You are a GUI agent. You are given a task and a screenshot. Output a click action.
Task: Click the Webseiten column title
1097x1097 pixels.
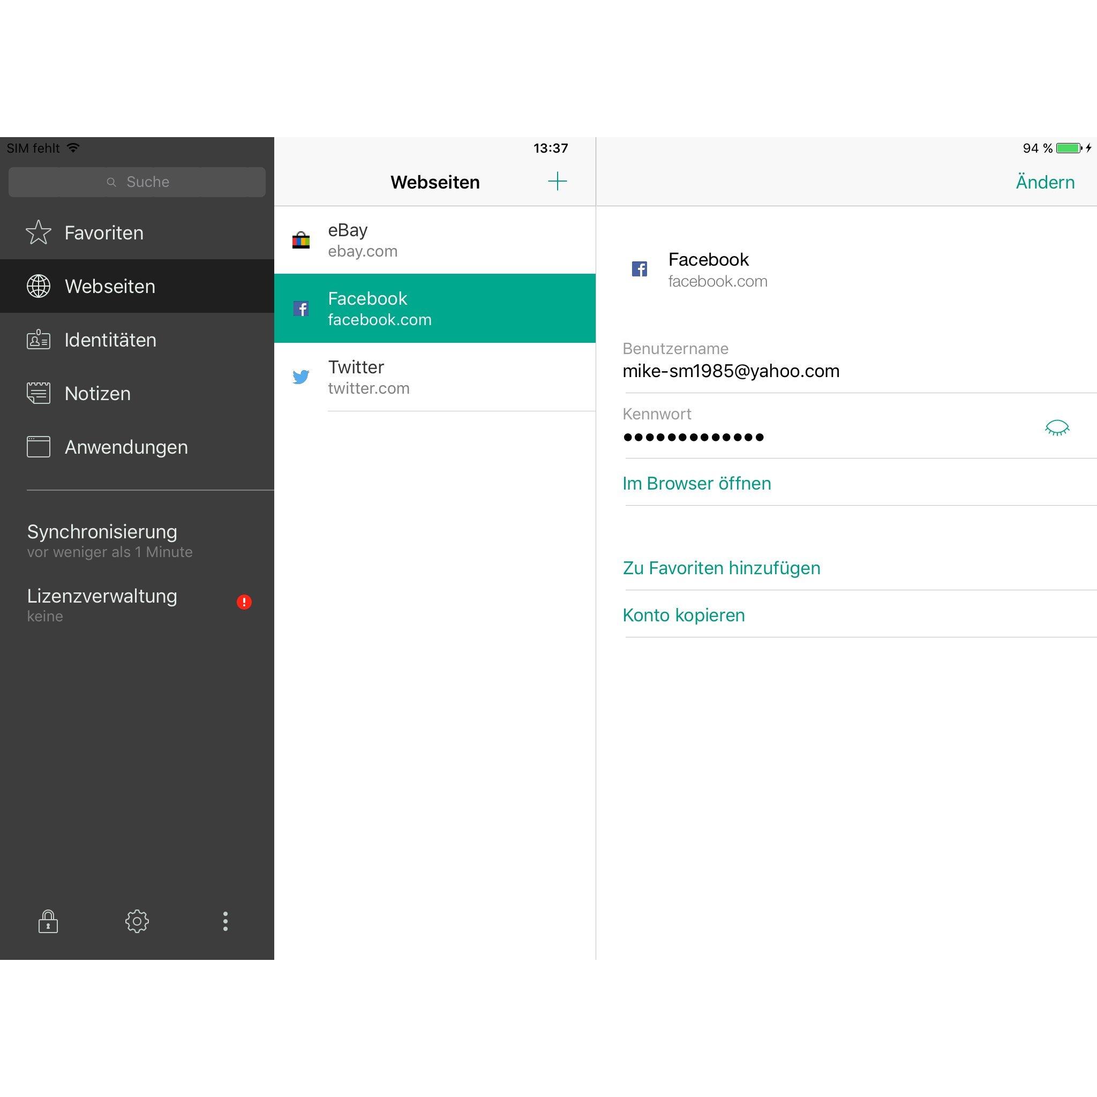435,182
